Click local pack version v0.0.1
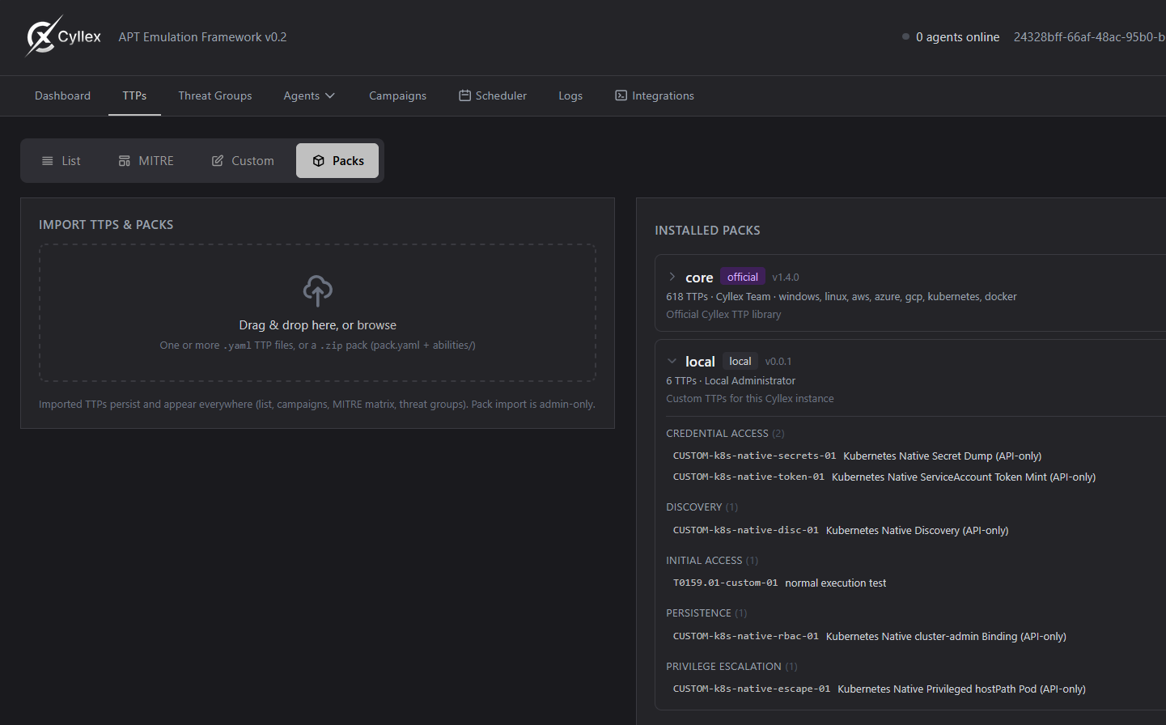The height and width of the screenshot is (725, 1166). pyautogui.click(x=778, y=362)
